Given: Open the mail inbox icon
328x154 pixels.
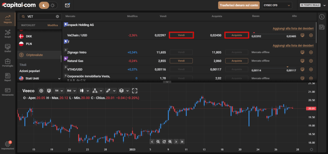Looking at the screenshot, I should tap(67, 5).
